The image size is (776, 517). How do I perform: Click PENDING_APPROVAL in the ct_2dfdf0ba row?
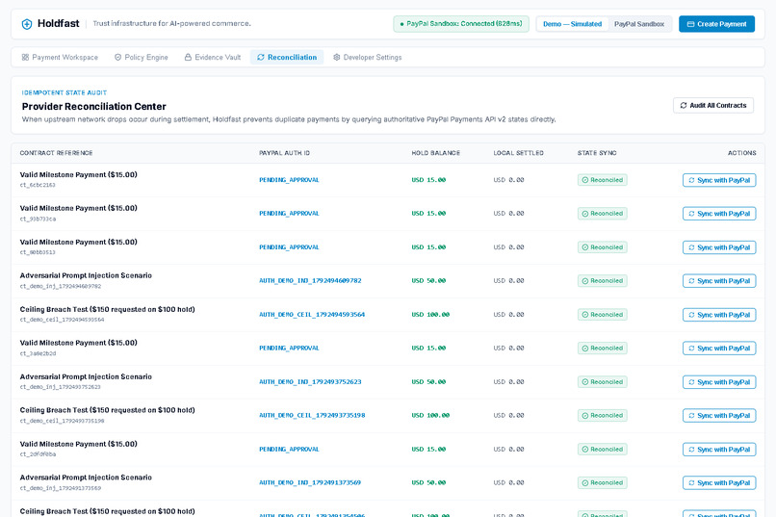[289, 450]
